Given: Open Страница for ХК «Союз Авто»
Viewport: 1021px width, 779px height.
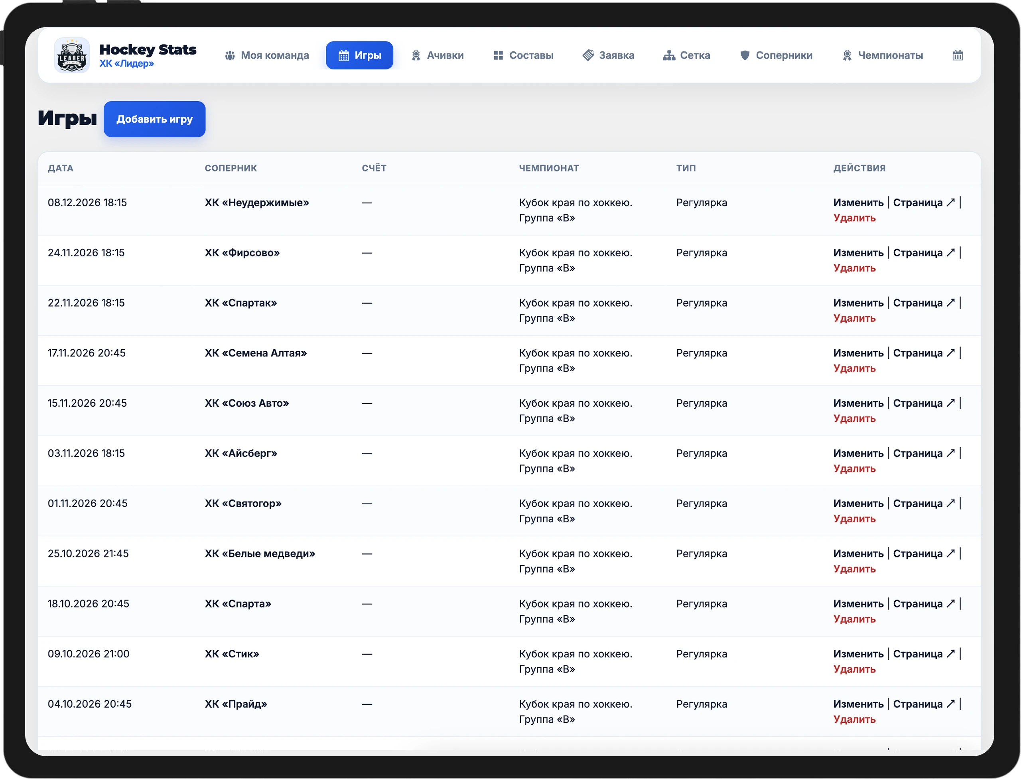Looking at the screenshot, I should [923, 403].
